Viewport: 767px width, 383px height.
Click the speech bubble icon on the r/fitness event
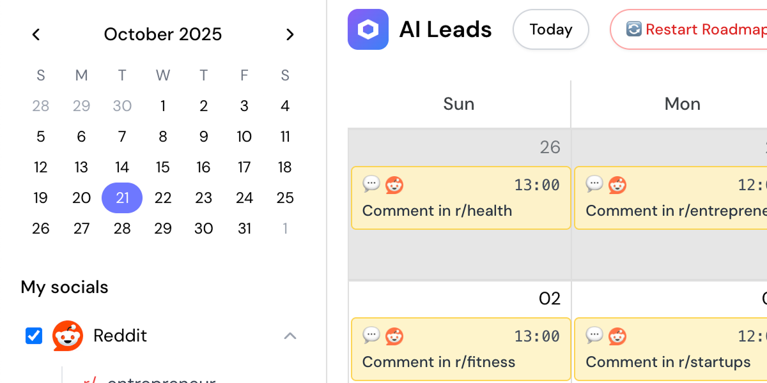pos(371,336)
